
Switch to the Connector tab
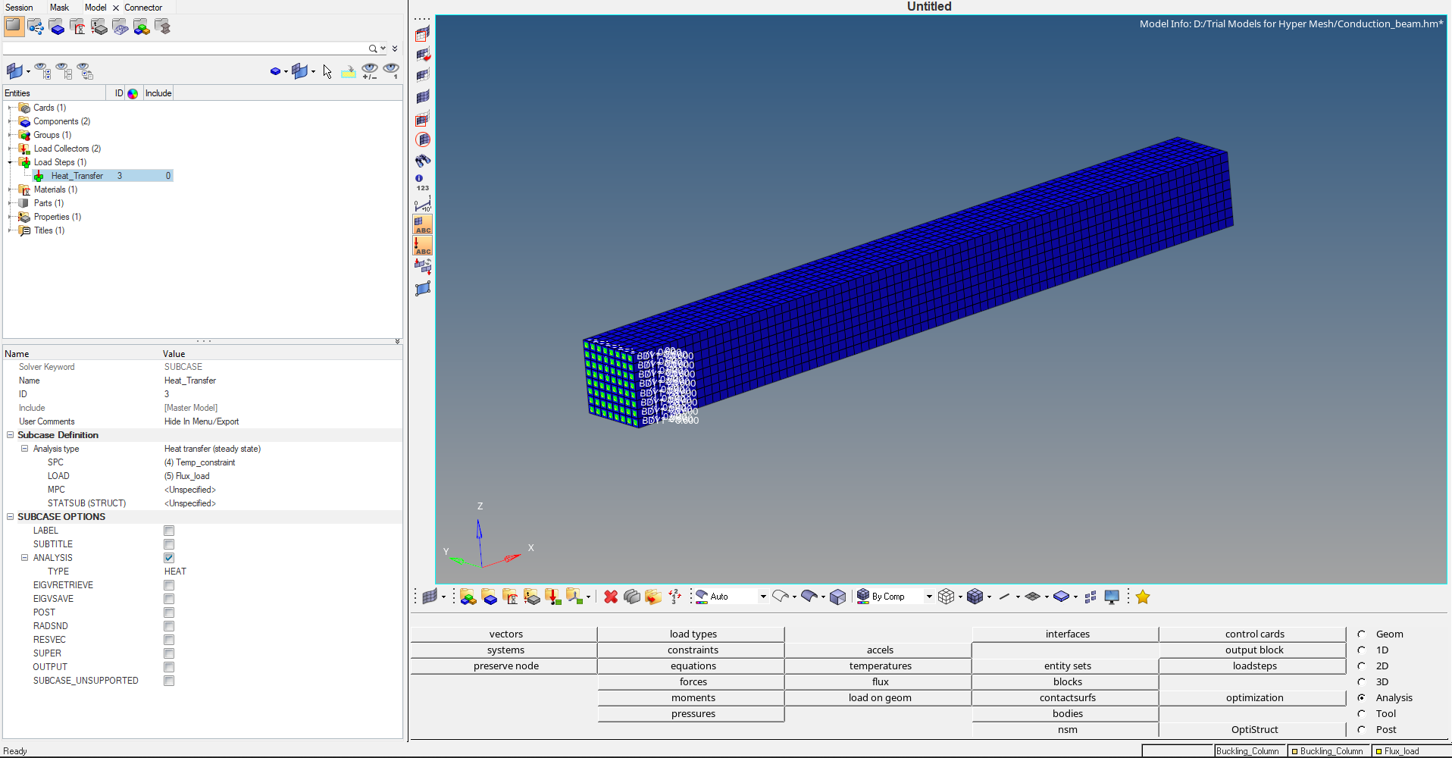point(143,8)
